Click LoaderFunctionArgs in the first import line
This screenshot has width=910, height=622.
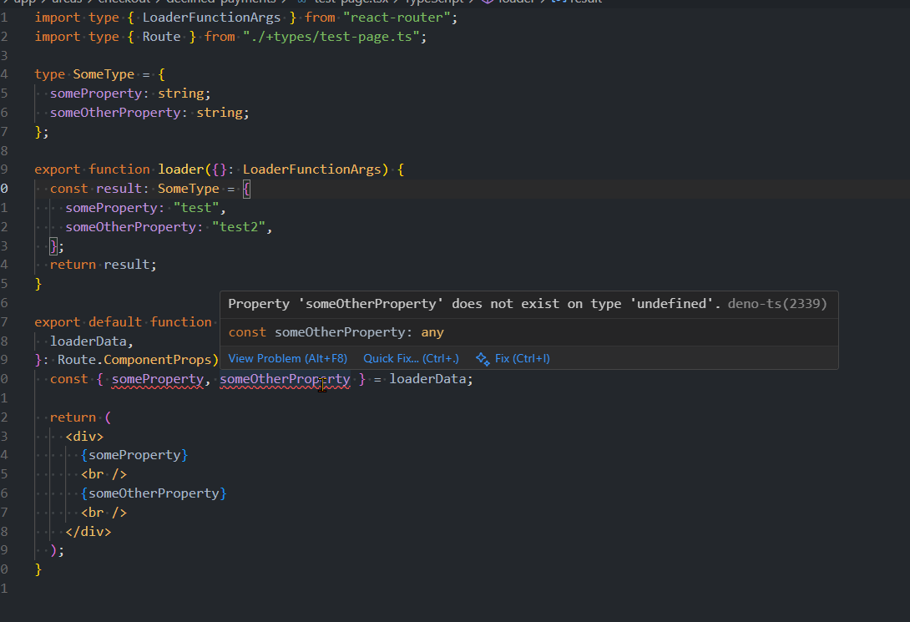[211, 18]
